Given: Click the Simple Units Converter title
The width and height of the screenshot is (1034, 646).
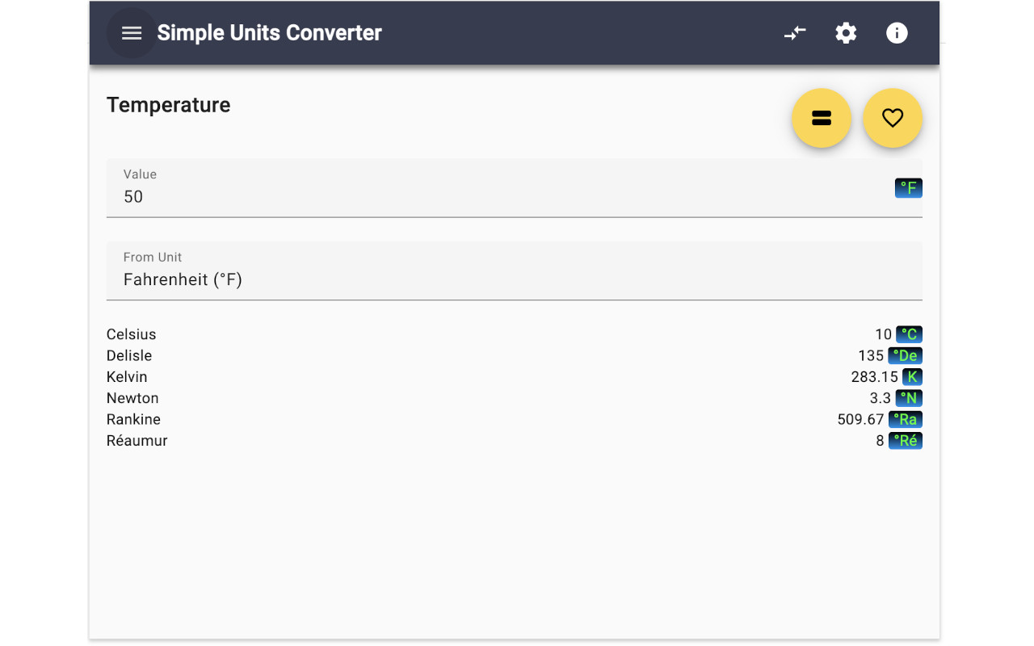Looking at the screenshot, I should pos(270,33).
